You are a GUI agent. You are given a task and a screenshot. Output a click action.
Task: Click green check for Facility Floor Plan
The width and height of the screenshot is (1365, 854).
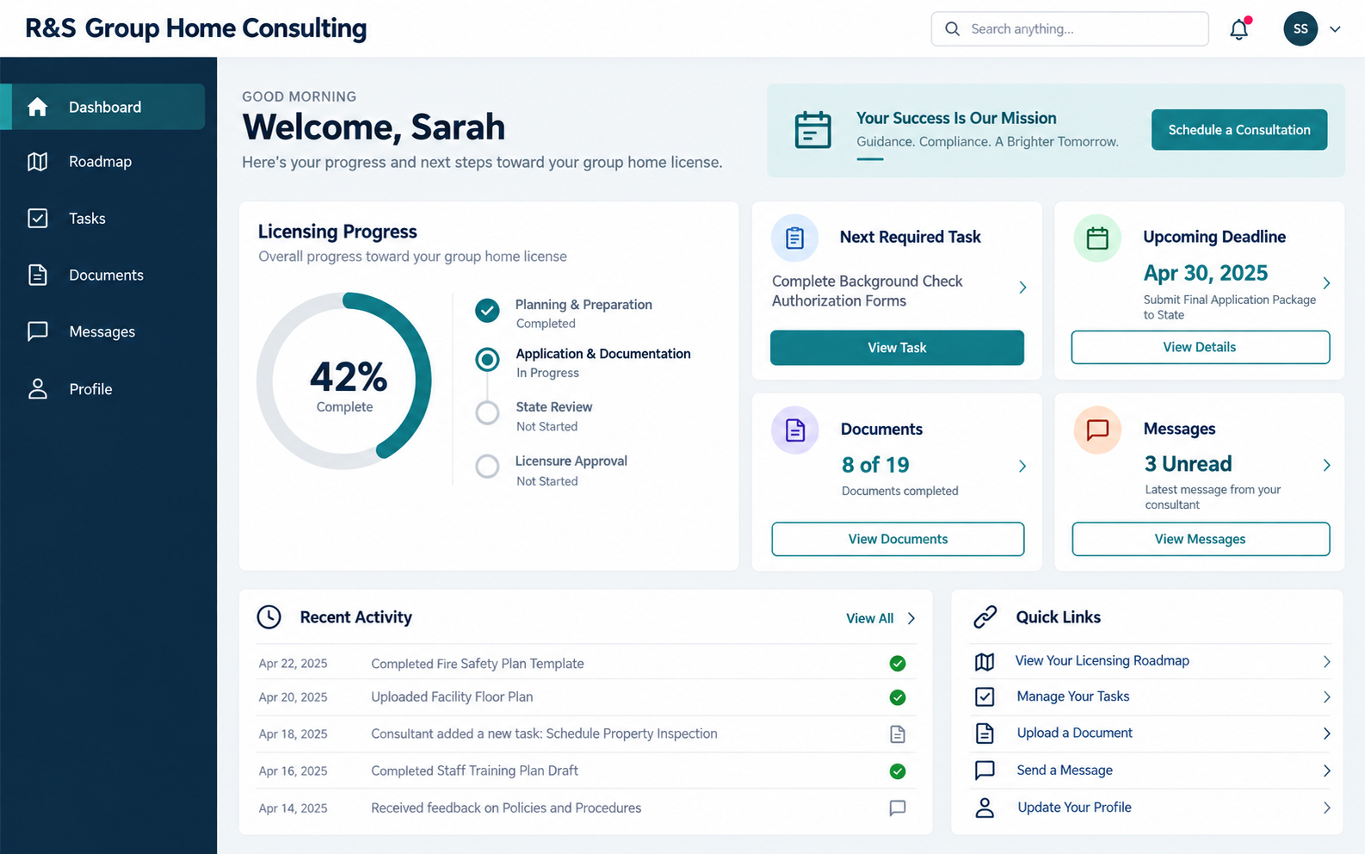click(x=898, y=697)
